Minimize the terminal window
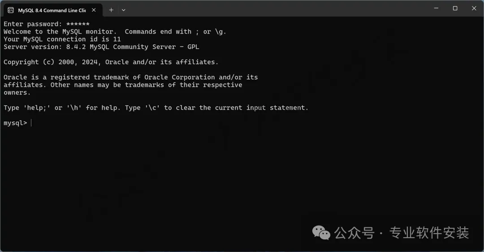This screenshot has height=252, width=484. click(436, 9)
